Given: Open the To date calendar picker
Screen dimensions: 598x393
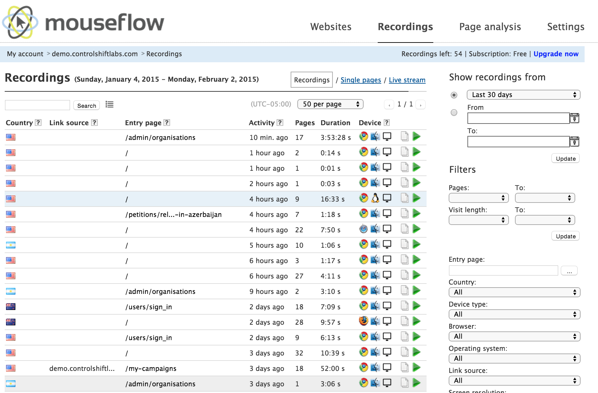Looking at the screenshot, I should tap(575, 142).
